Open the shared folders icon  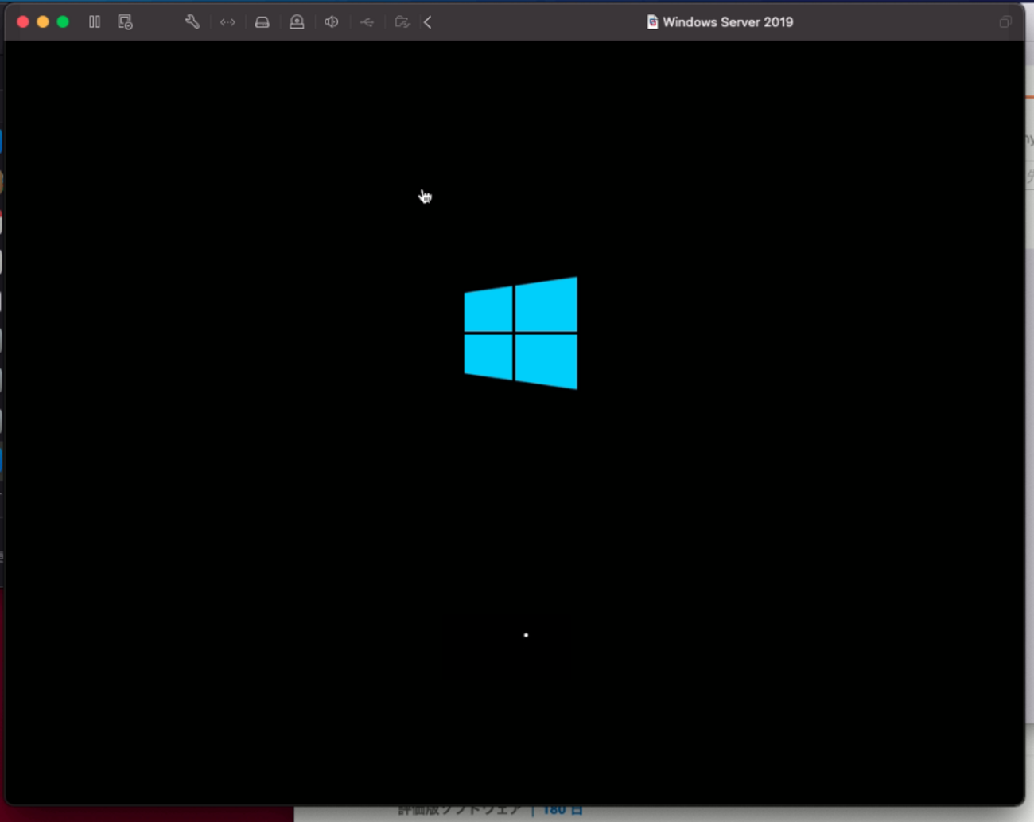click(402, 22)
